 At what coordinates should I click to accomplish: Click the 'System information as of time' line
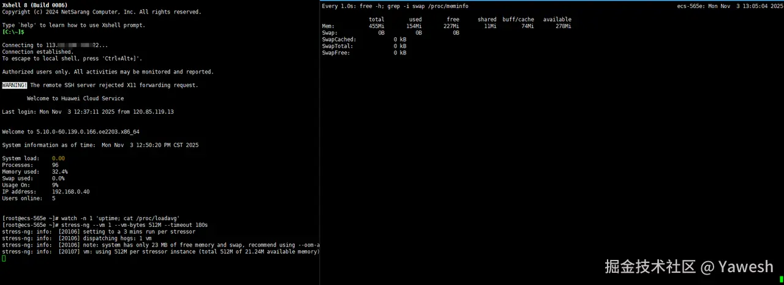pyautogui.click(x=100, y=146)
